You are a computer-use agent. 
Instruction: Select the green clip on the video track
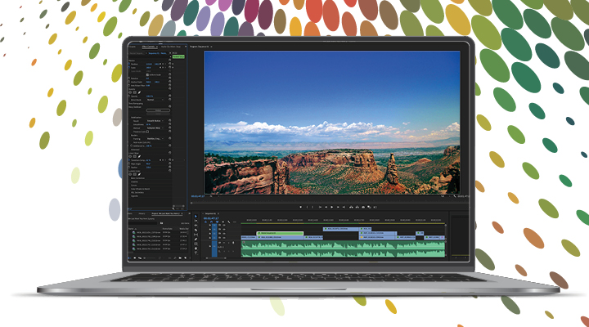[280, 233]
